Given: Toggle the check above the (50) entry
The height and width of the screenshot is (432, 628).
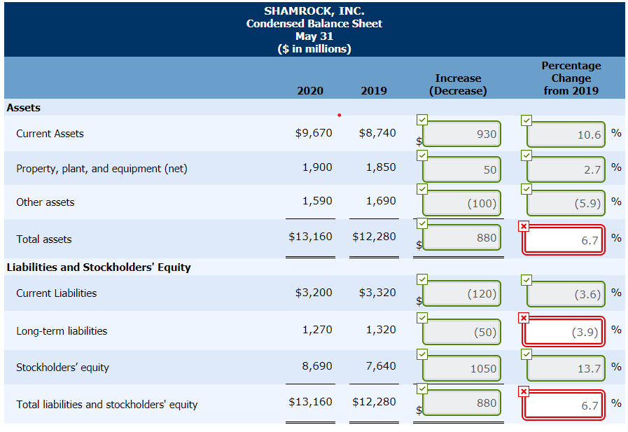Looking at the screenshot, I should click(421, 317).
